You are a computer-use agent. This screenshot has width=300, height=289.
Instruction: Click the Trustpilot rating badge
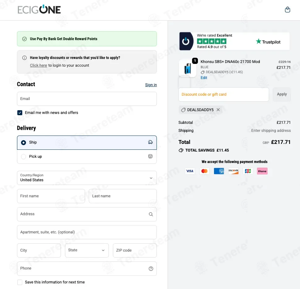pos(234,41)
